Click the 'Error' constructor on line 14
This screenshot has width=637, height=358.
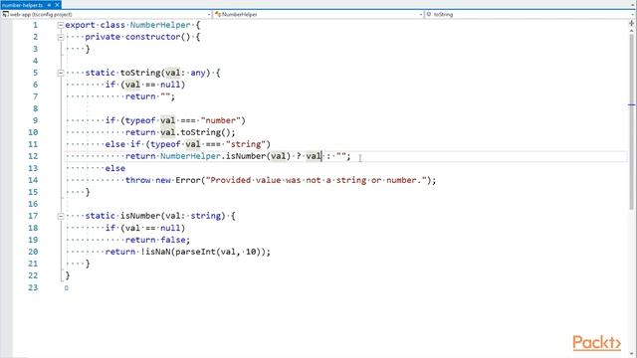click(x=188, y=180)
